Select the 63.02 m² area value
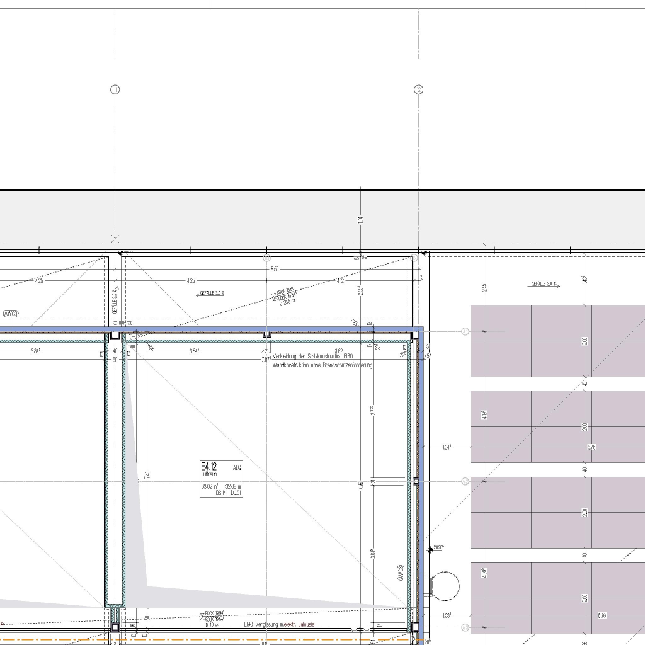Image resolution: width=645 pixels, height=645 pixels. (x=210, y=486)
